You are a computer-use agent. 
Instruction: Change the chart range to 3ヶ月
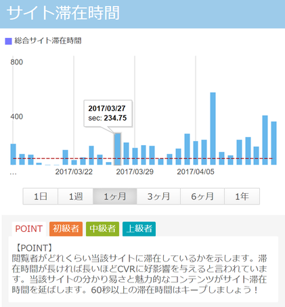coord(158,197)
